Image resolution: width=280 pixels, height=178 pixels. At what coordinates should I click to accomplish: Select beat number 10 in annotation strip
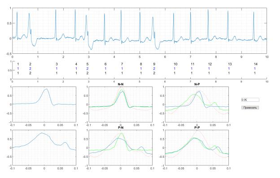tap(175, 64)
